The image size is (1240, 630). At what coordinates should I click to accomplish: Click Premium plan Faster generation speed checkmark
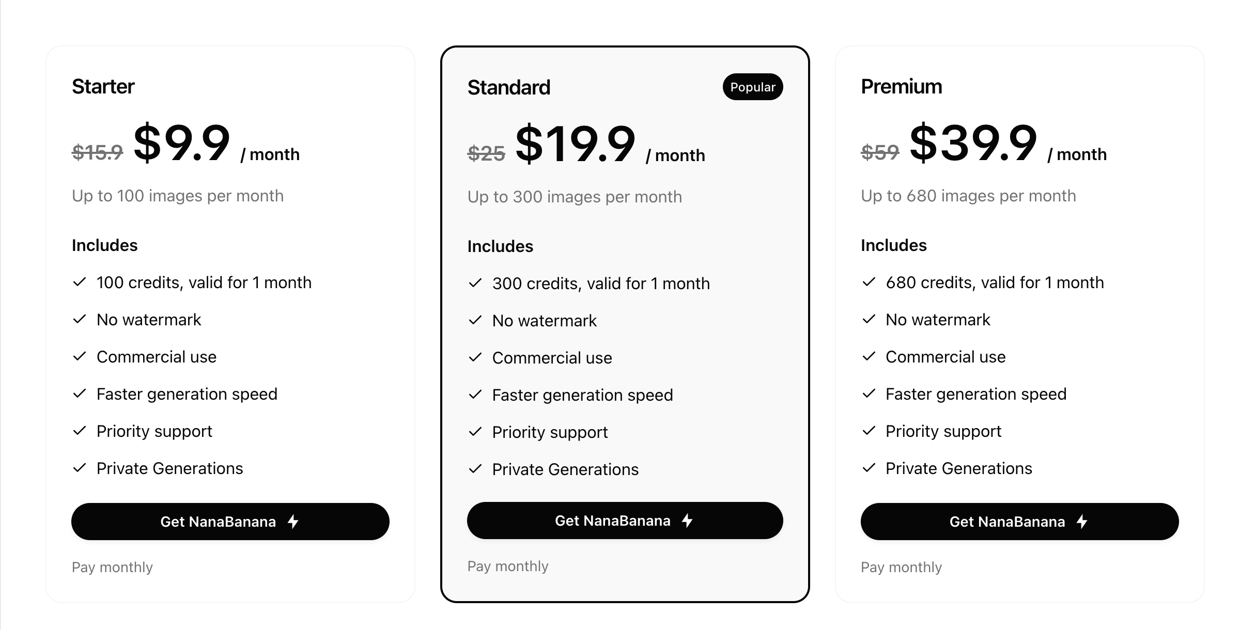pos(869,393)
